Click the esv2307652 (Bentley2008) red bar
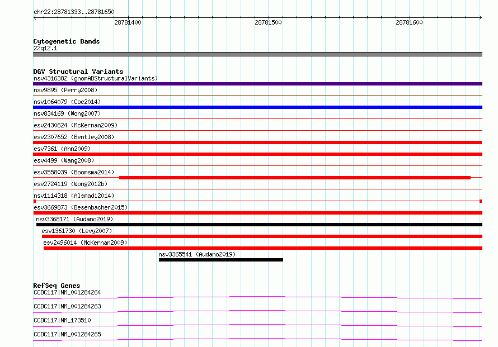Viewport: 498px width, 347px height. 257,142
